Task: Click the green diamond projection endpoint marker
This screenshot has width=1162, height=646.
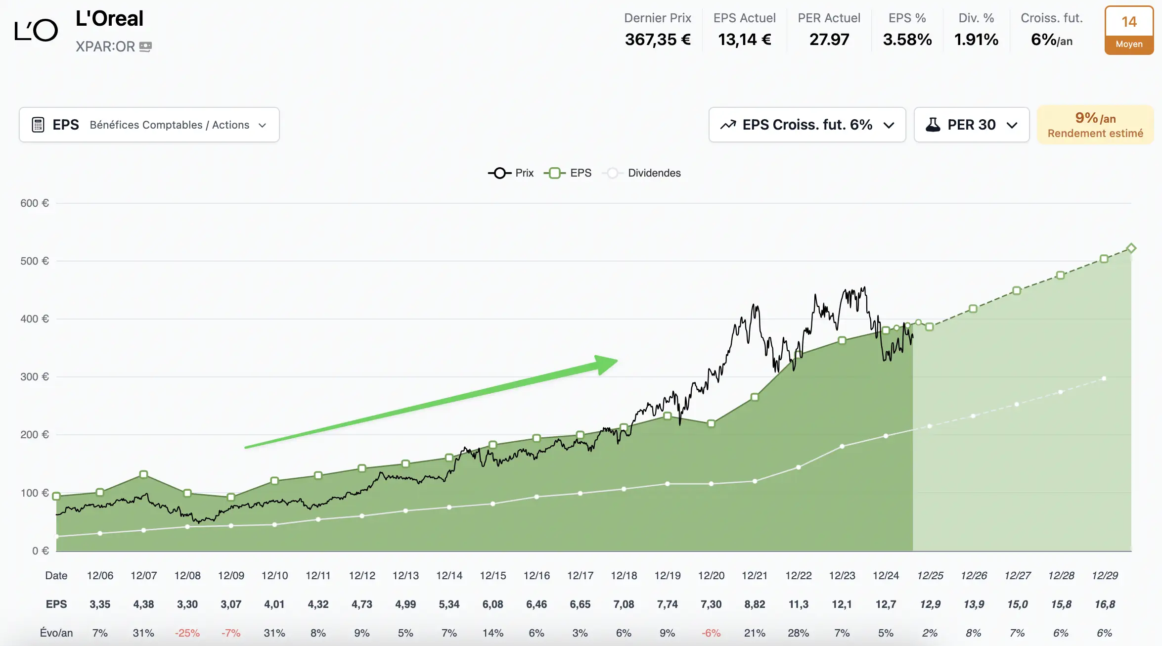Action: point(1131,248)
